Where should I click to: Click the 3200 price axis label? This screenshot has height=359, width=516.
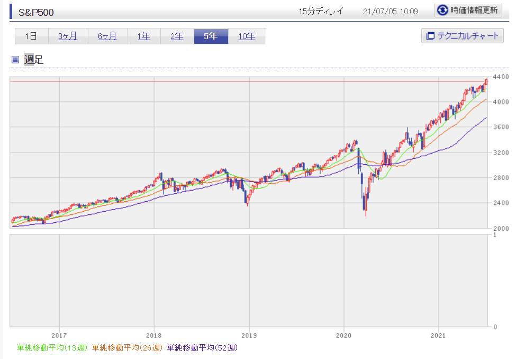(501, 153)
